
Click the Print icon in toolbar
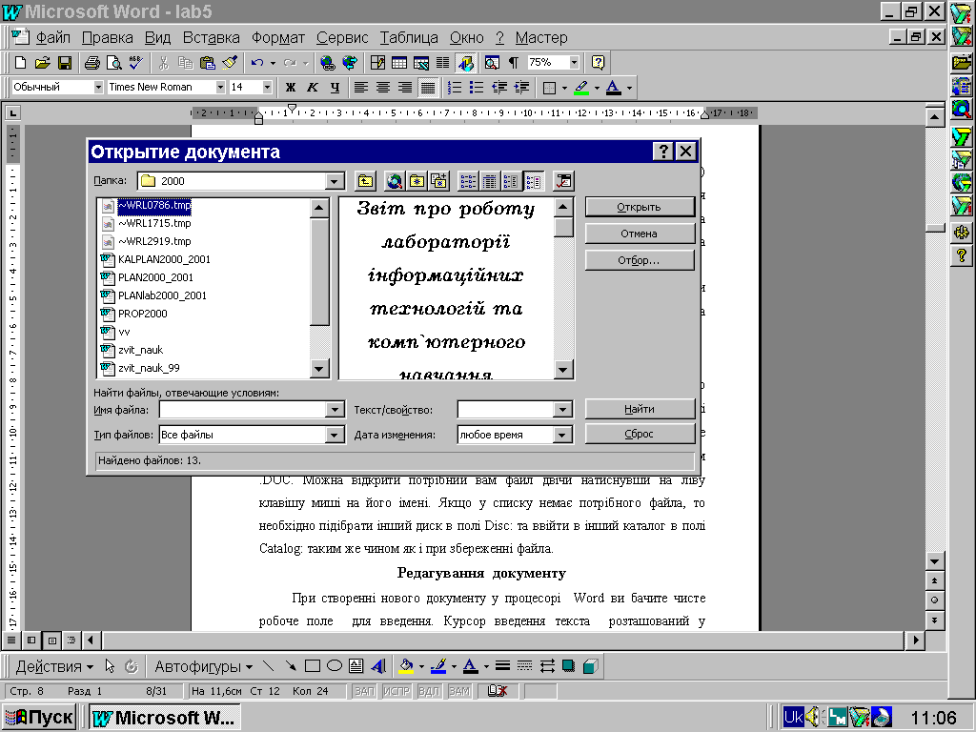[92, 62]
